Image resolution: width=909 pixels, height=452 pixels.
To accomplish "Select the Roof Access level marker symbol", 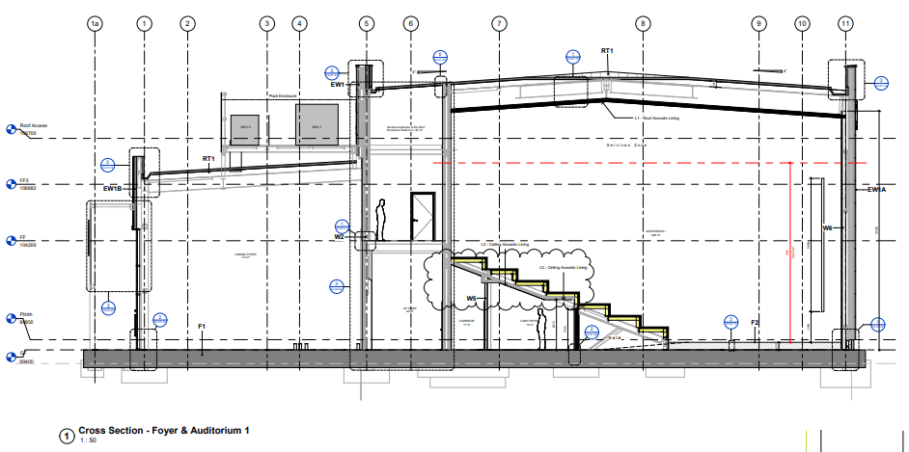I will [12, 129].
